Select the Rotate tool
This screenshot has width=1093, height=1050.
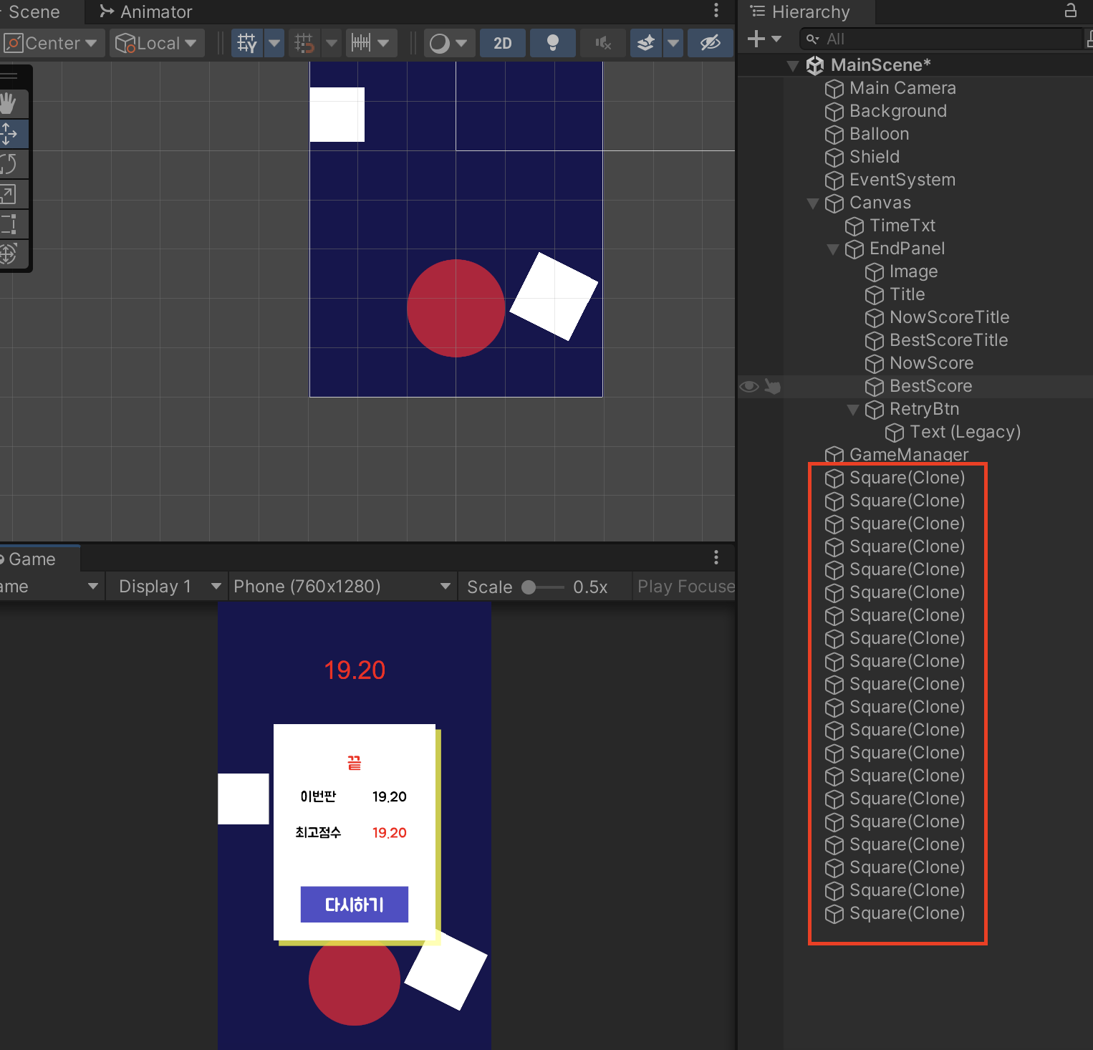click(x=9, y=164)
